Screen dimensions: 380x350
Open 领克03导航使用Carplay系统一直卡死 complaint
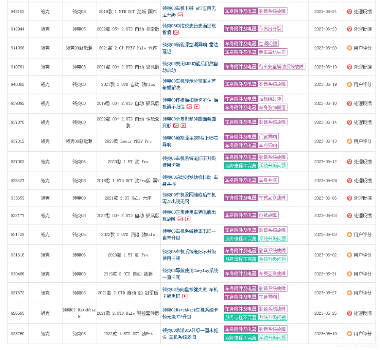click(190, 274)
